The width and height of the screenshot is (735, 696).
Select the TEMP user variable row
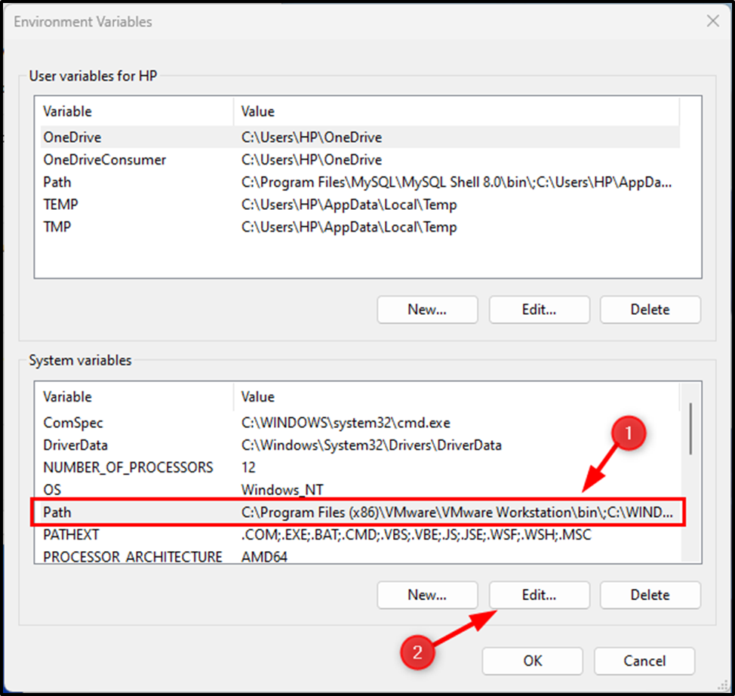[360, 205]
